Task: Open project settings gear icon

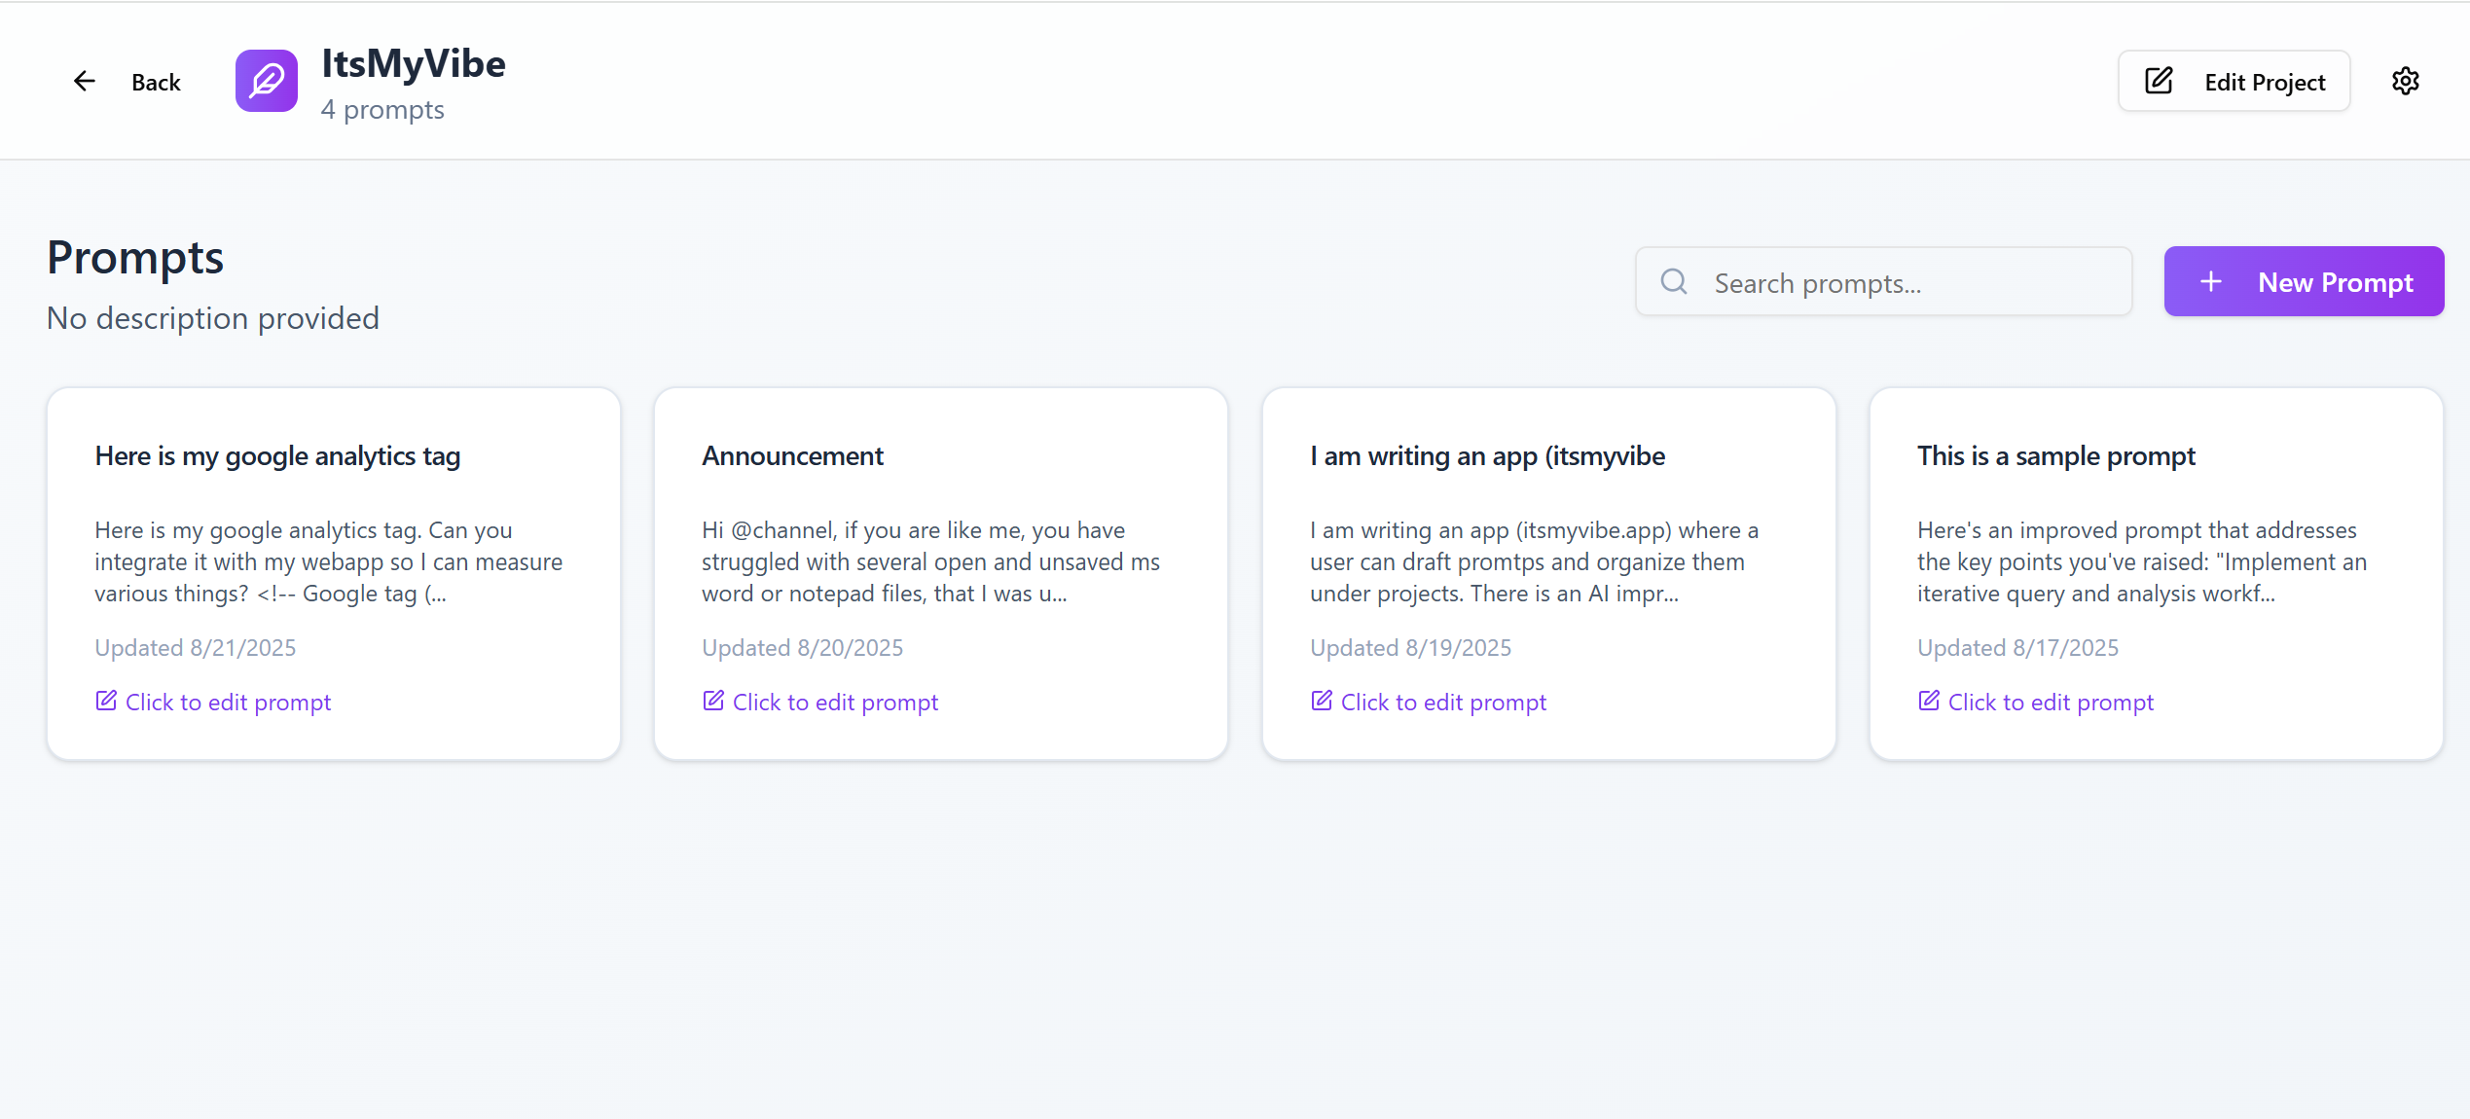Action: pos(2406,81)
